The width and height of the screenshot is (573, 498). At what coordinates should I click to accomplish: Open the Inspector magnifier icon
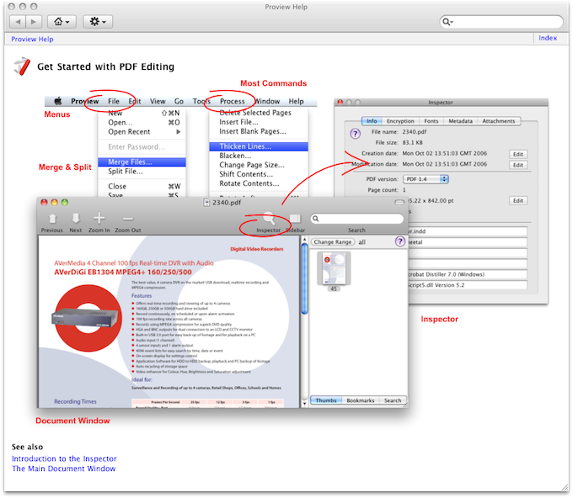269,218
